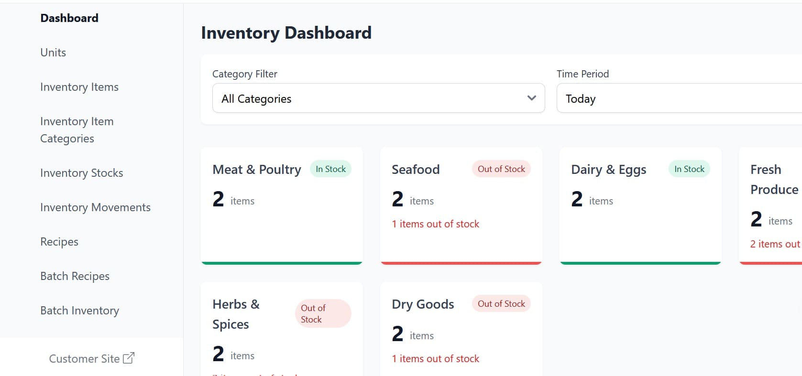Open the Customer Site link
This screenshot has width=802, height=376.
[85, 359]
